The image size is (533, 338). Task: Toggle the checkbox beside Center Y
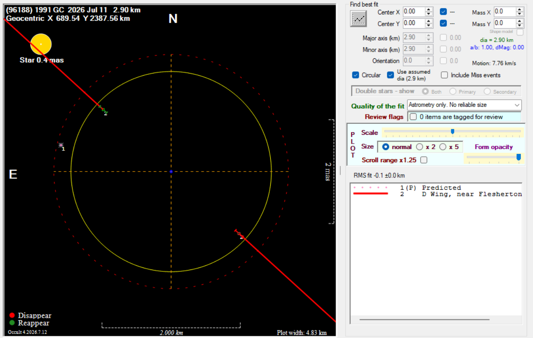click(443, 23)
